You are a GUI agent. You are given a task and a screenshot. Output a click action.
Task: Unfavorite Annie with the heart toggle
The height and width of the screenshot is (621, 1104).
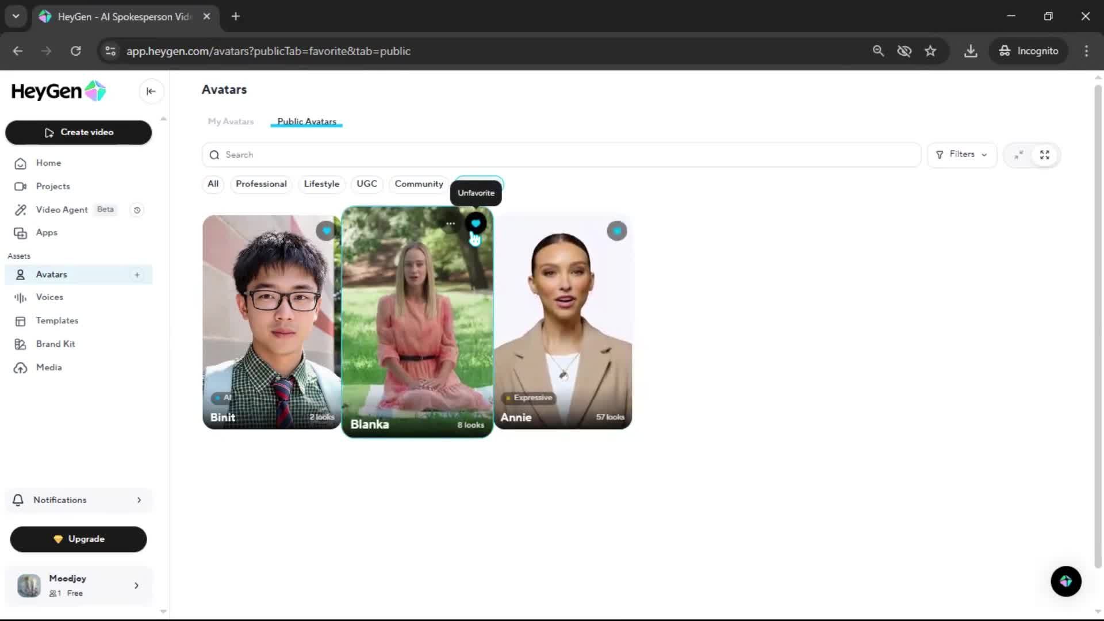point(616,231)
